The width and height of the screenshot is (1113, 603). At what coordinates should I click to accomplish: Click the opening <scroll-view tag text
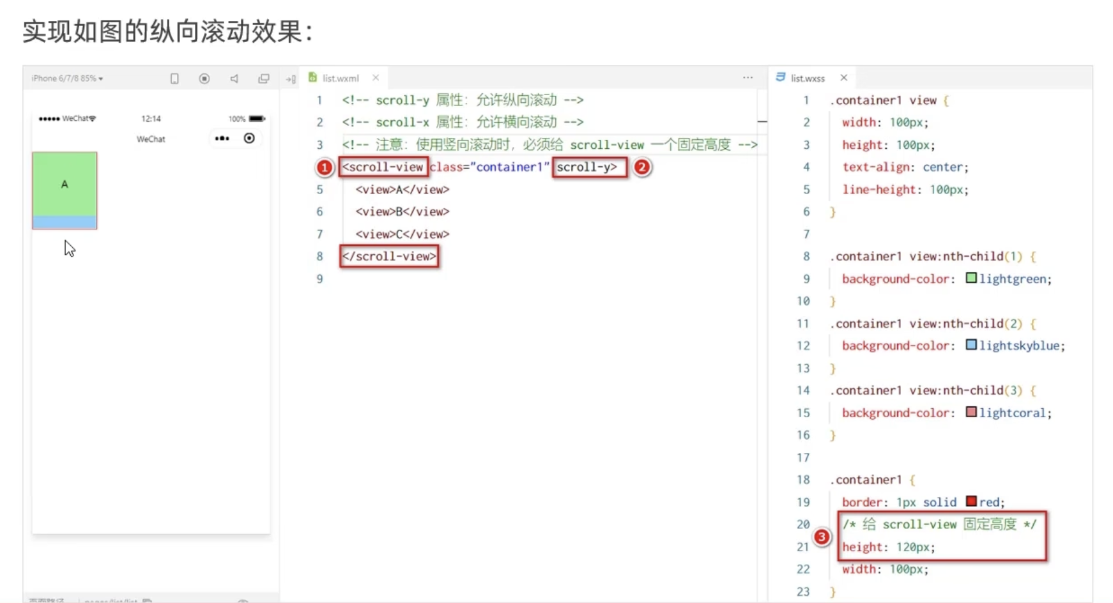click(383, 167)
